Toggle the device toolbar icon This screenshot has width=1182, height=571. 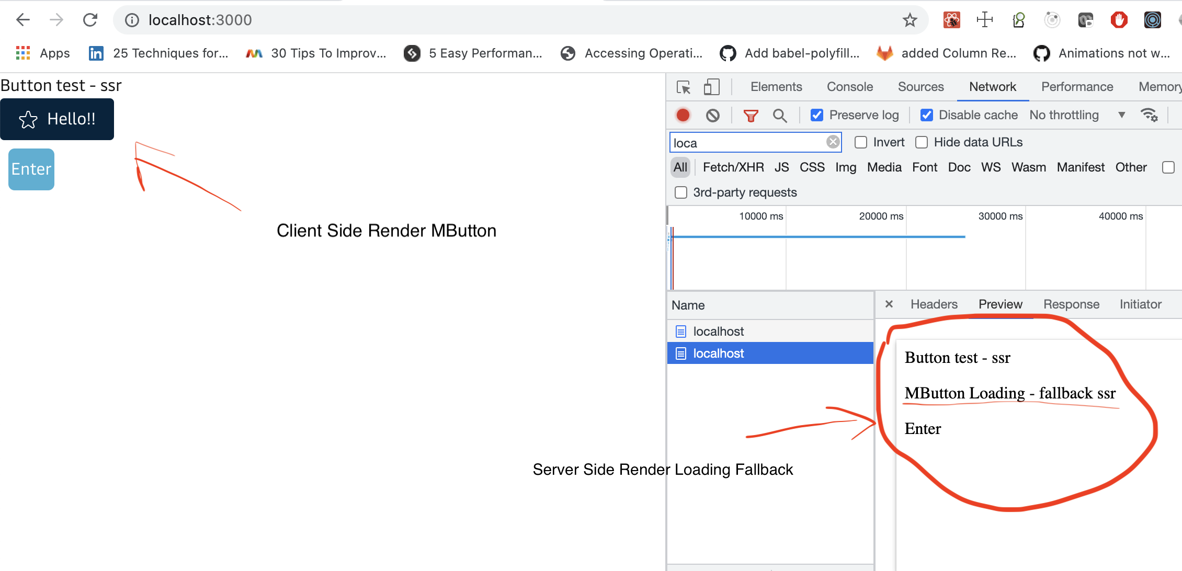tap(711, 87)
